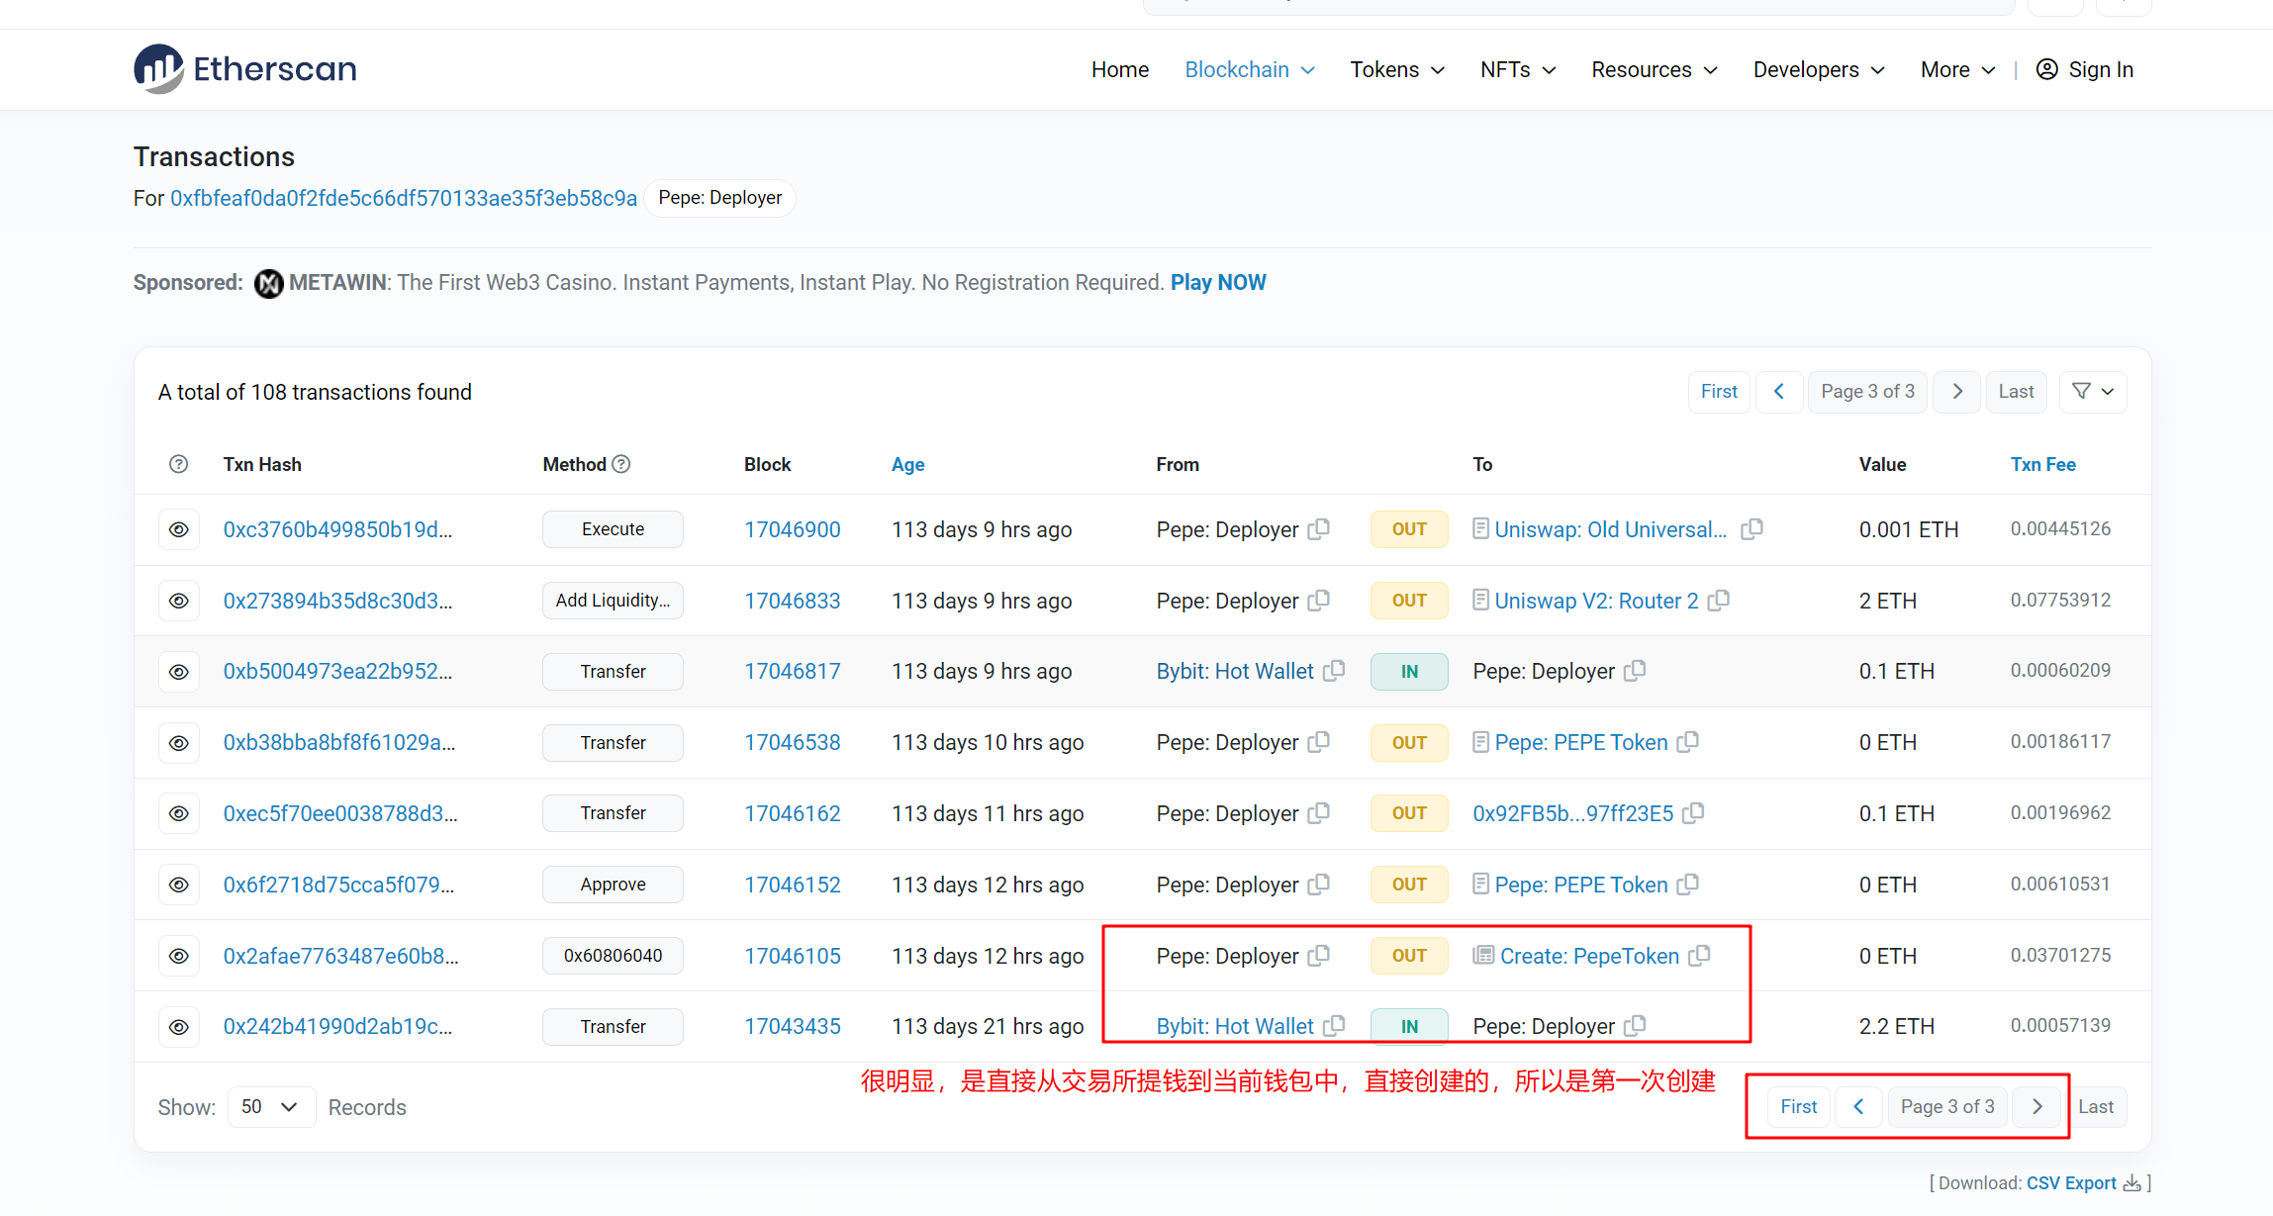Jump to First page at bottom
The height and width of the screenshot is (1216, 2273).
click(1799, 1107)
